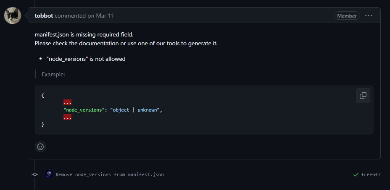This screenshot has width=390, height=190.
Task: Click the green check status icon
Action: pyautogui.click(x=356, y=174)
